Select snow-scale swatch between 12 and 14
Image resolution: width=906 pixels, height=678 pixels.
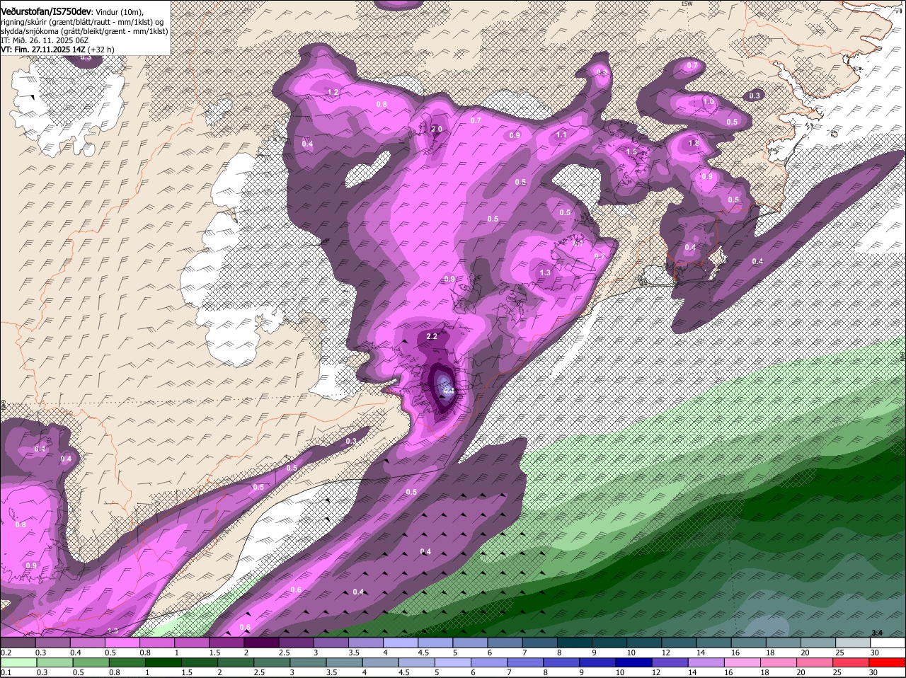coord(679,643)
